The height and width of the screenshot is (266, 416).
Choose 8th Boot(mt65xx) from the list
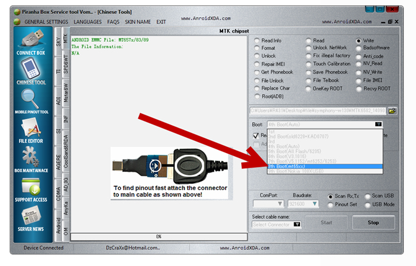click(325, 166)
